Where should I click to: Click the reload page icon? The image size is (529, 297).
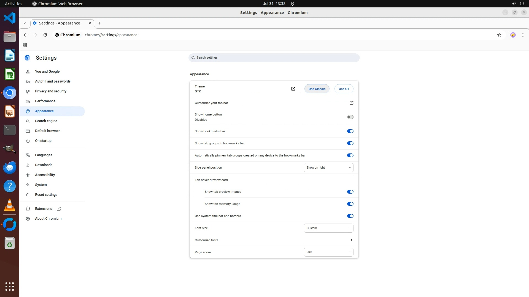coord(45,35)
